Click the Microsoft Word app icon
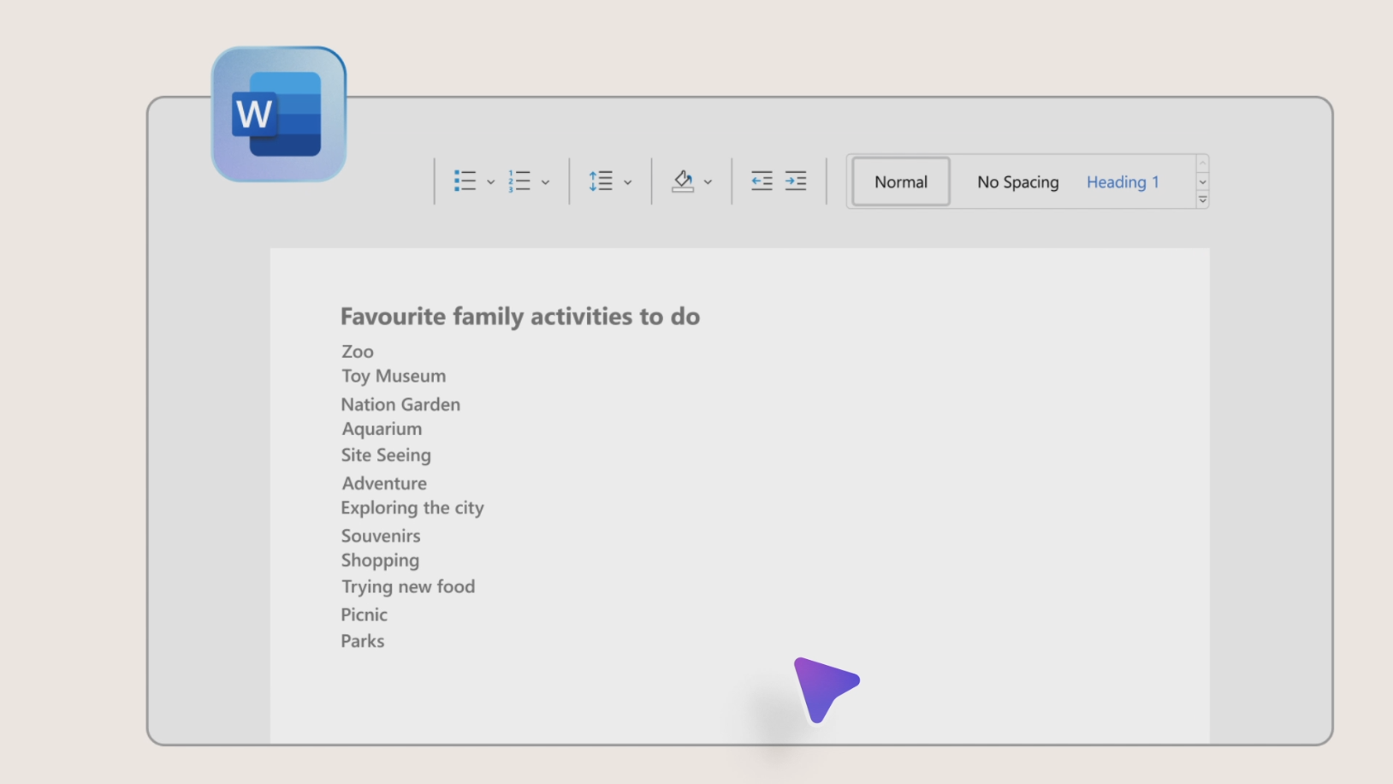This screenshot has width=1393, height=784. [279, 114]
